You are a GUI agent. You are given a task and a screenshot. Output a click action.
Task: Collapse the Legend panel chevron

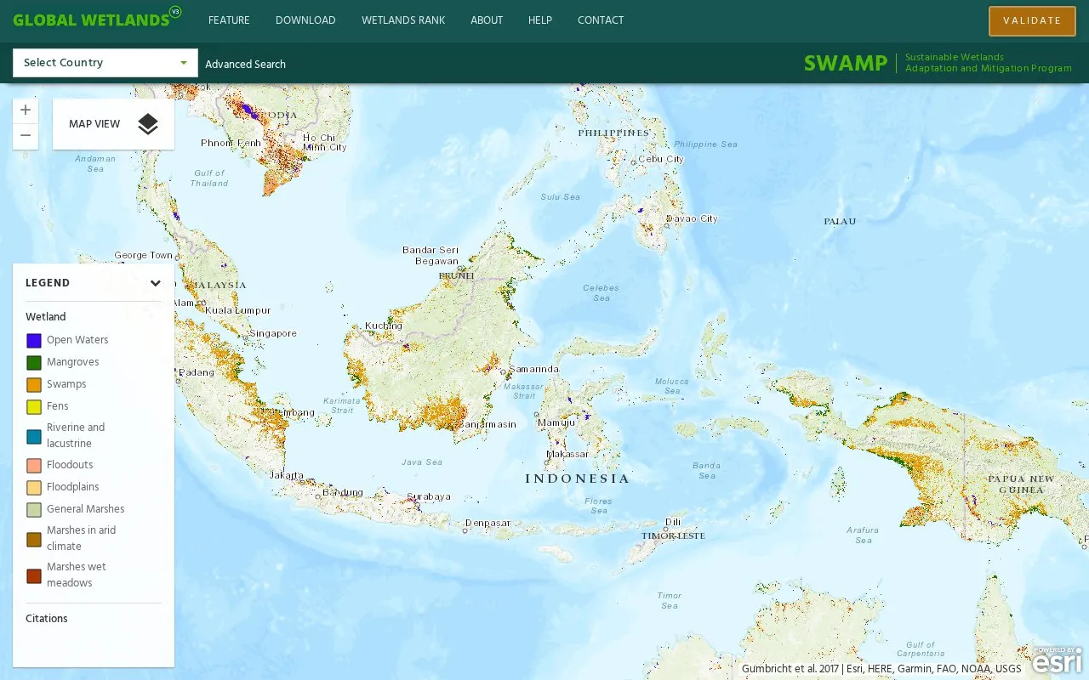[x=156, y=283]
